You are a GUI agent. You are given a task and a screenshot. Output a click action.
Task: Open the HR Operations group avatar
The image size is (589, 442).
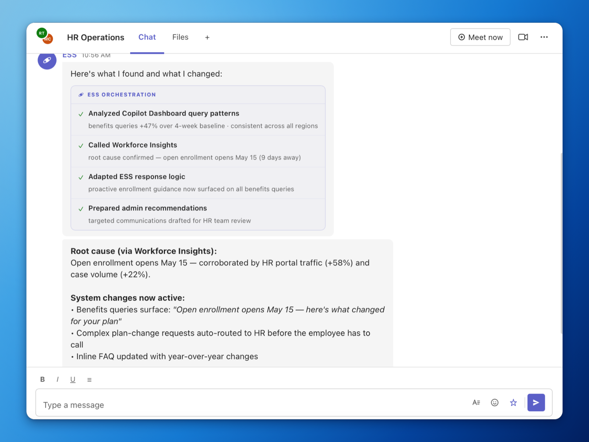click(x=45, y=36)
